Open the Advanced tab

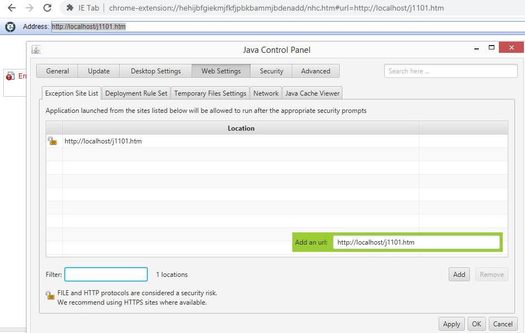click(x=316, y=71)
